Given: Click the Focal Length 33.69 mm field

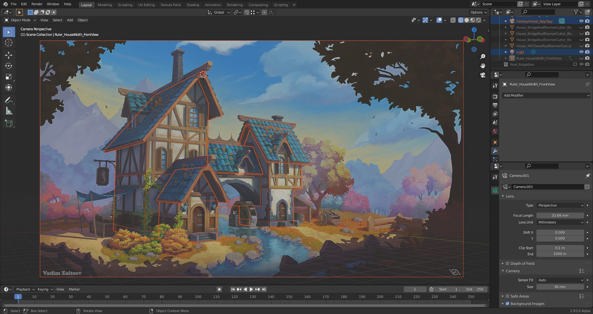Looking at the screenshot, I should [x=560, y=216].
